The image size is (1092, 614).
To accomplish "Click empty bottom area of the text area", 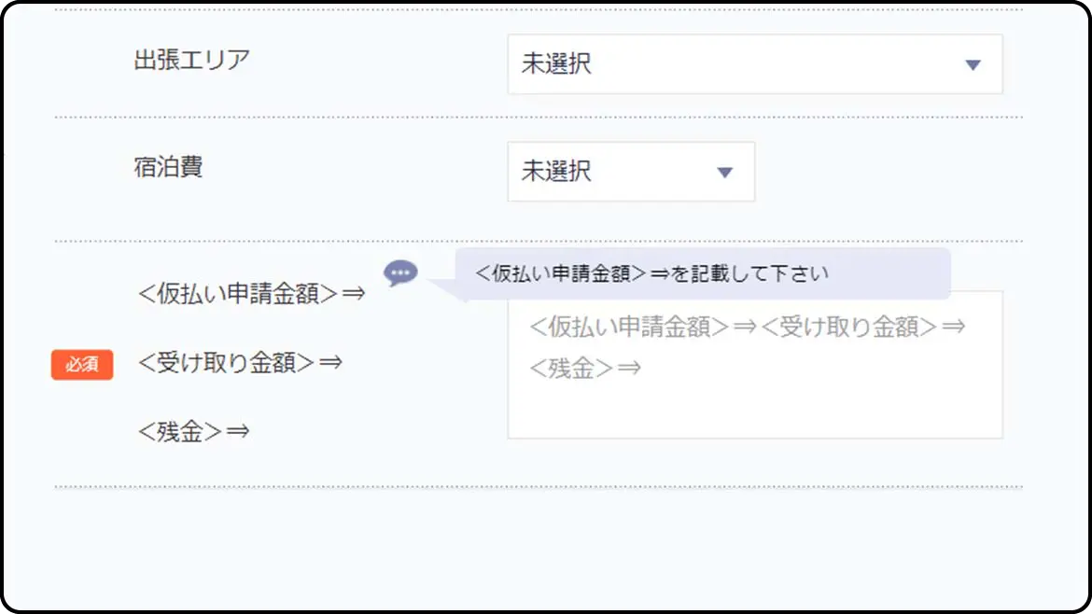I will point(754,415).
